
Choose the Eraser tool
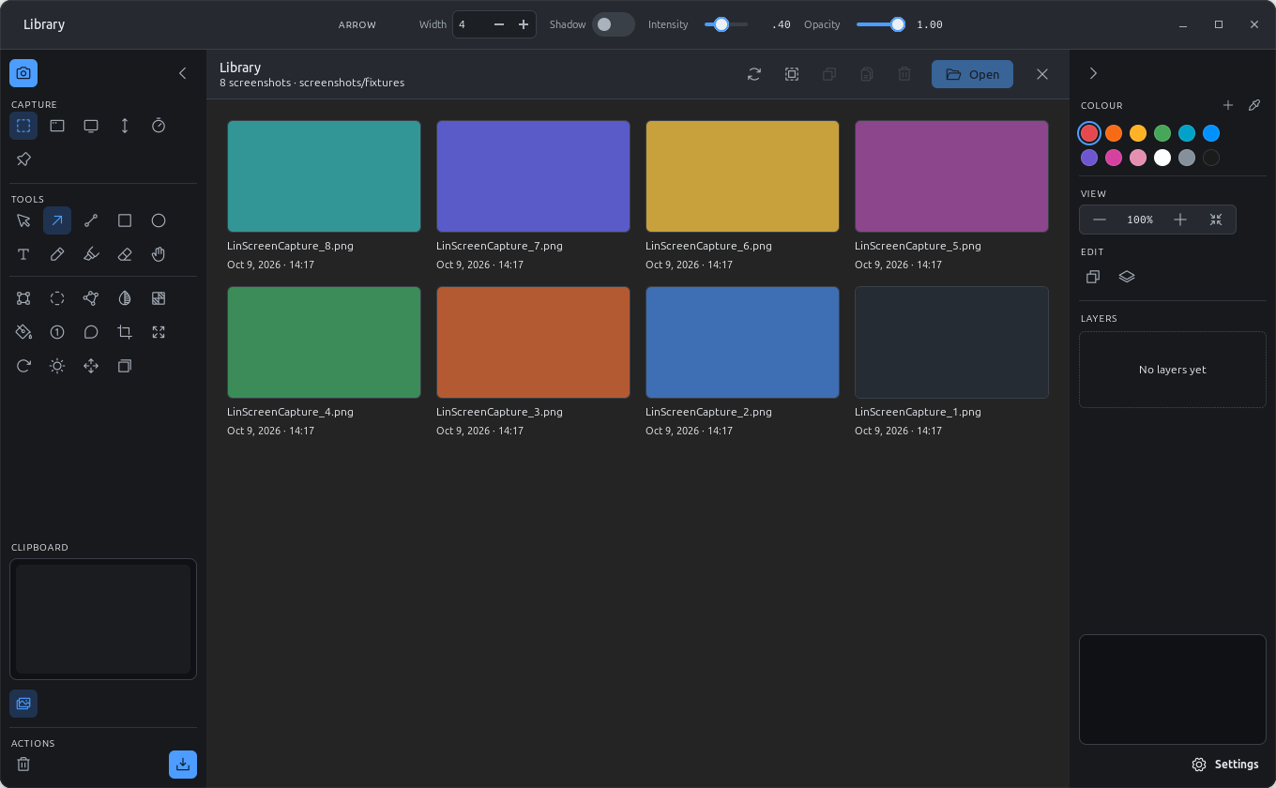pos(125,254)
